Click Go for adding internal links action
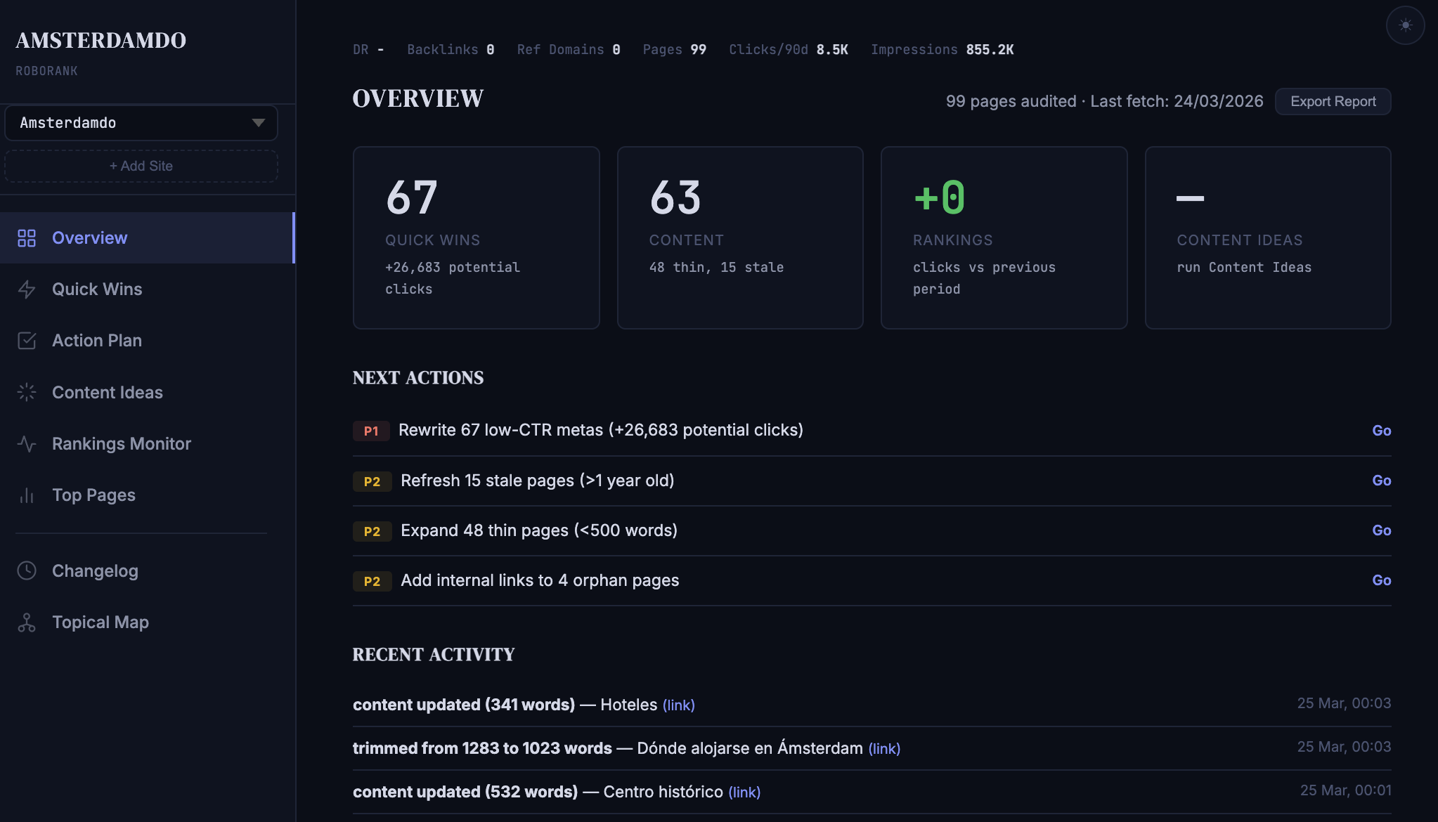The height and width of the screenshot is (822, 1438). click(1381, 580)
